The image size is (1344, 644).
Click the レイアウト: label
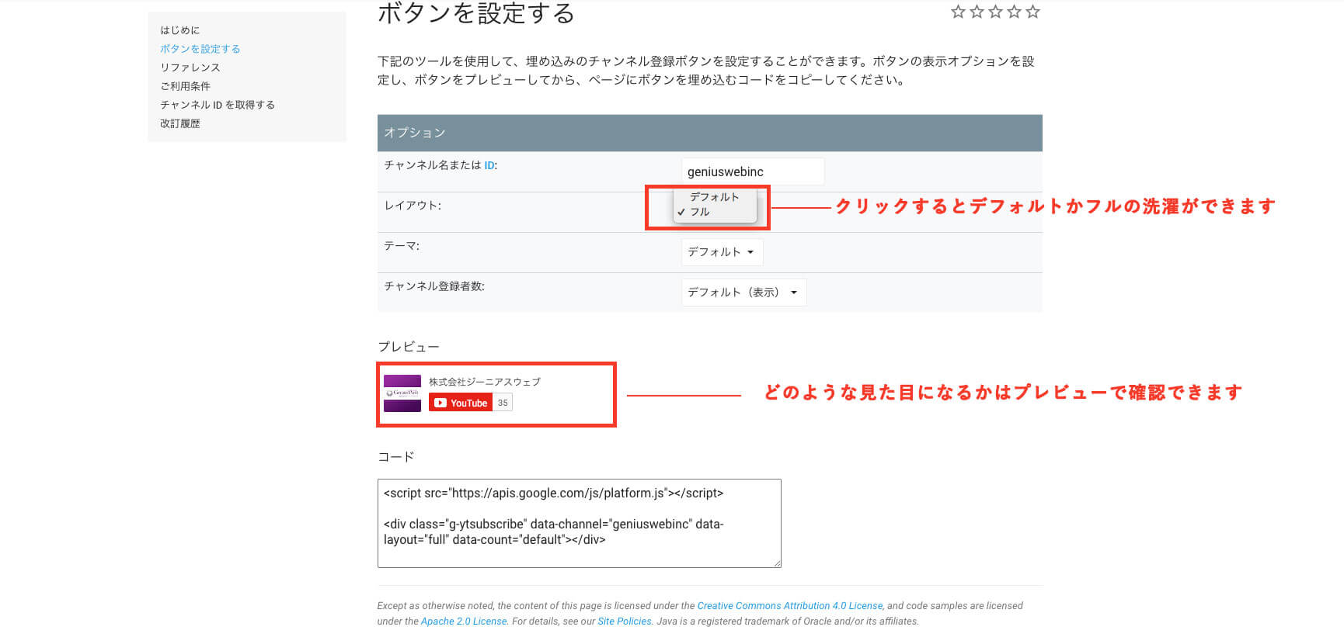coord(413,206)
